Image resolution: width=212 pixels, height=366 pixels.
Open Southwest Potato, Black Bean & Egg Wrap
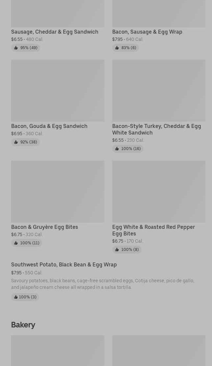point(64,264)
